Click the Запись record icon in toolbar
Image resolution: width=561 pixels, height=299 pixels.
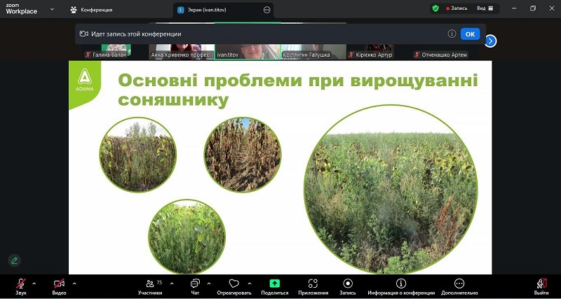(x=348, y=284)
